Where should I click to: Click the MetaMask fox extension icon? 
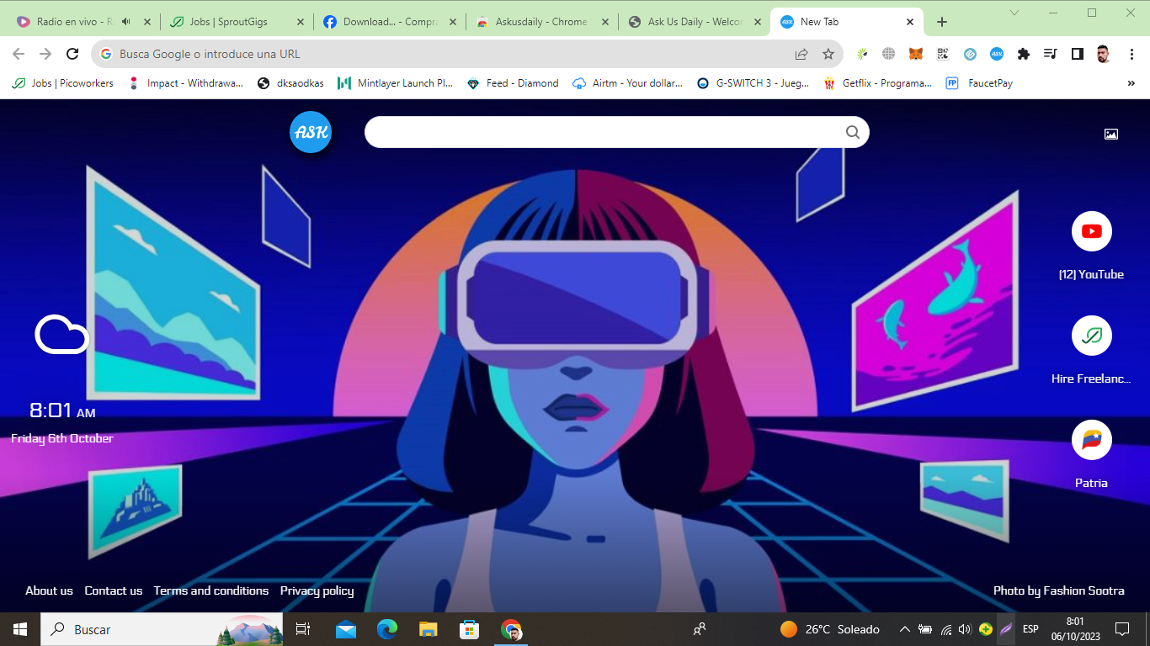click(915, 54)
